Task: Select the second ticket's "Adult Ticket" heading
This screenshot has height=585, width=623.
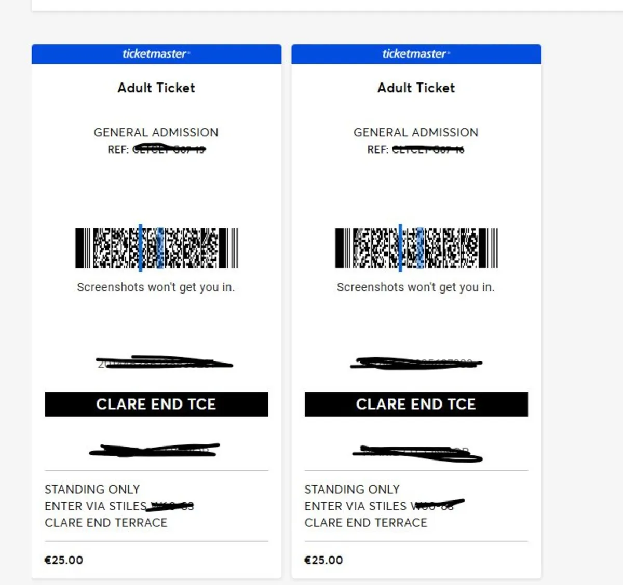Action: click(416, 88)
